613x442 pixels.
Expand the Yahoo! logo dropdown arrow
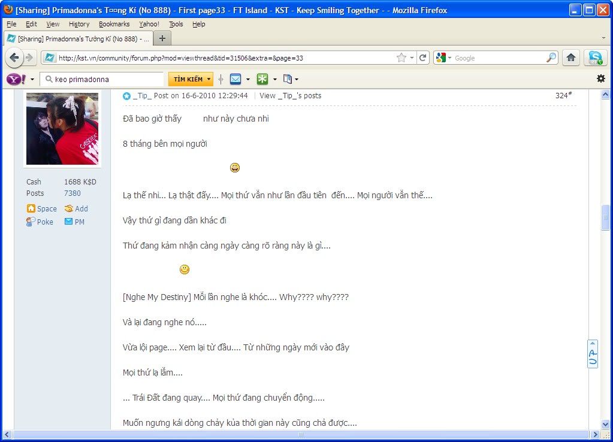(x=32, y=79)
